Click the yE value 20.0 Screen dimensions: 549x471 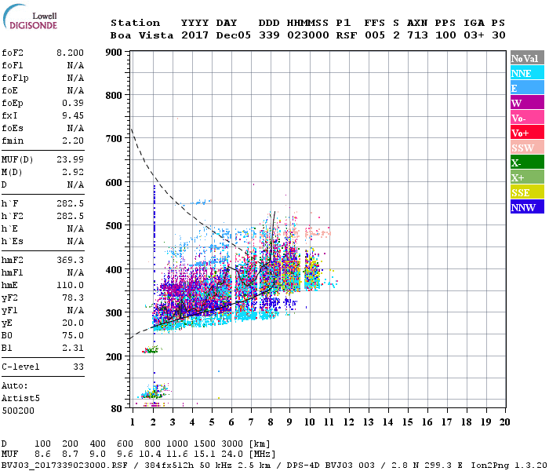point(73,323)
